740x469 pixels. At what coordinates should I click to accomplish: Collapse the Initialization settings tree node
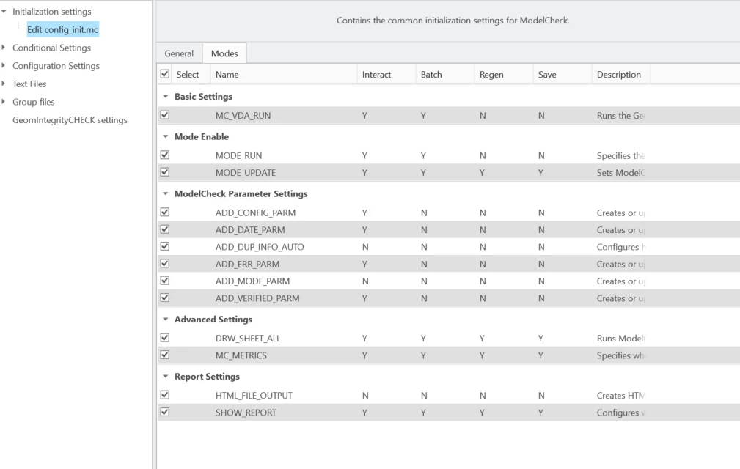pos(4,11)
